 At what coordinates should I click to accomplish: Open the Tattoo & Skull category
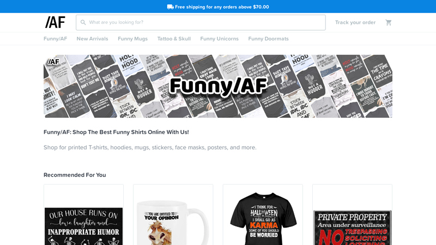[174, 39]
